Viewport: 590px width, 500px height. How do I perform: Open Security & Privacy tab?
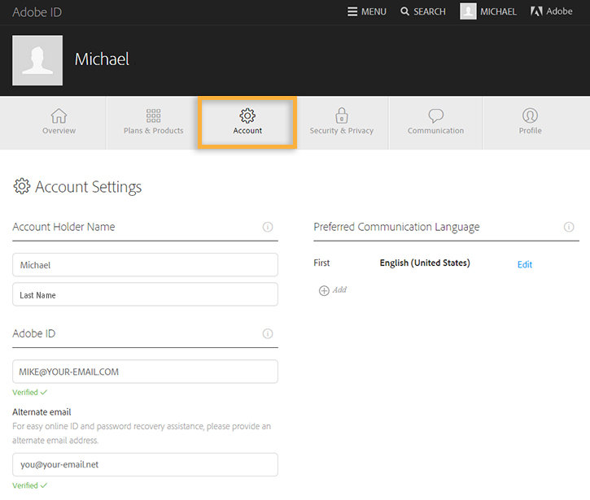click(x=342, y=123)
